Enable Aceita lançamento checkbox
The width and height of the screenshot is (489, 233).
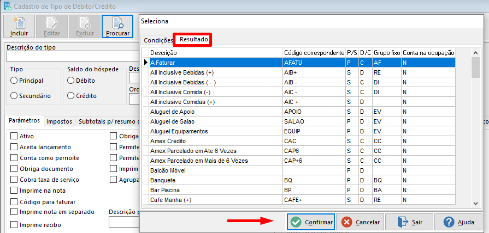coord(14,147)
